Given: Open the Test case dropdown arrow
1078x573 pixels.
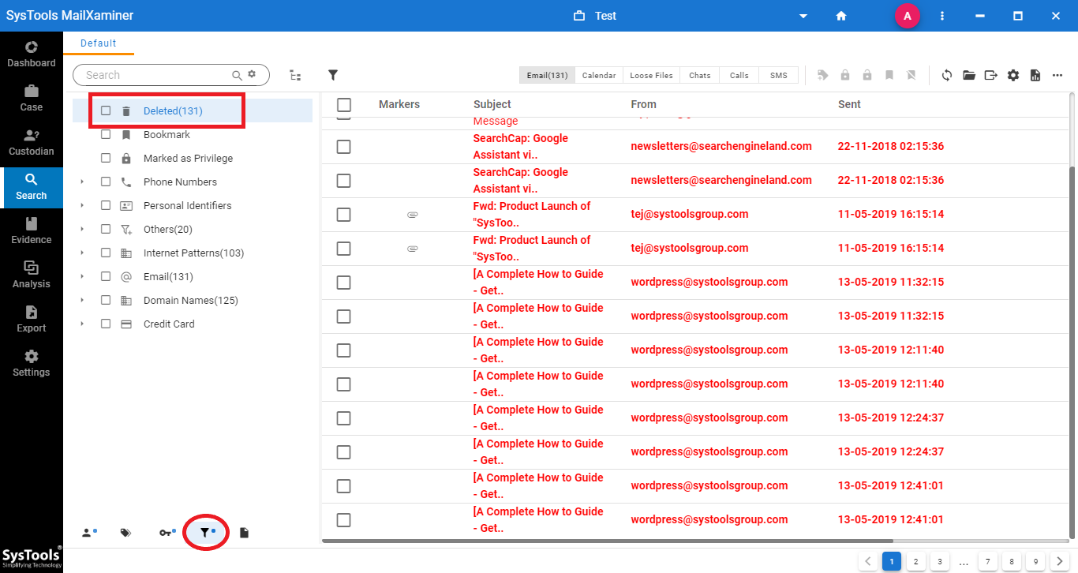Looking at the screenshot, I should point(803,16).
